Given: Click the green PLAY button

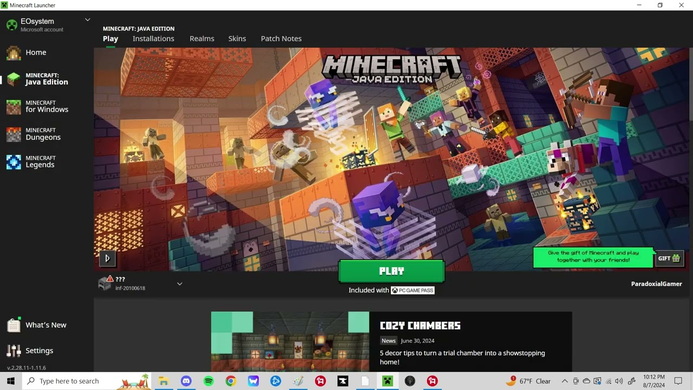Looking at the screenshot, I should (x=391, y=271).
